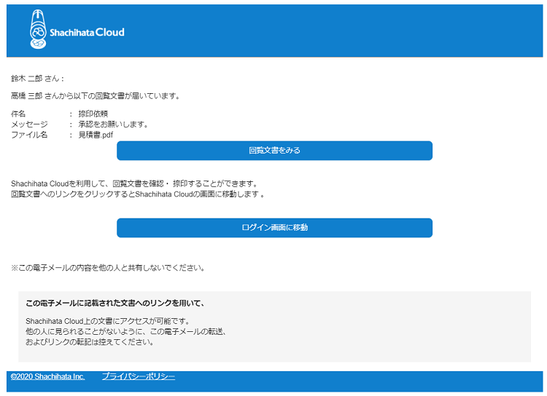Go to login via ログイン画面に移動 button
Screen dimensions: 547x396
tap(274, 228)
